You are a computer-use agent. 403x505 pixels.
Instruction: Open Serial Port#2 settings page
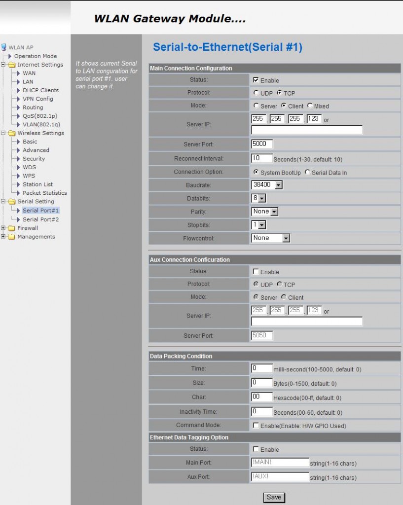(40, 219)
